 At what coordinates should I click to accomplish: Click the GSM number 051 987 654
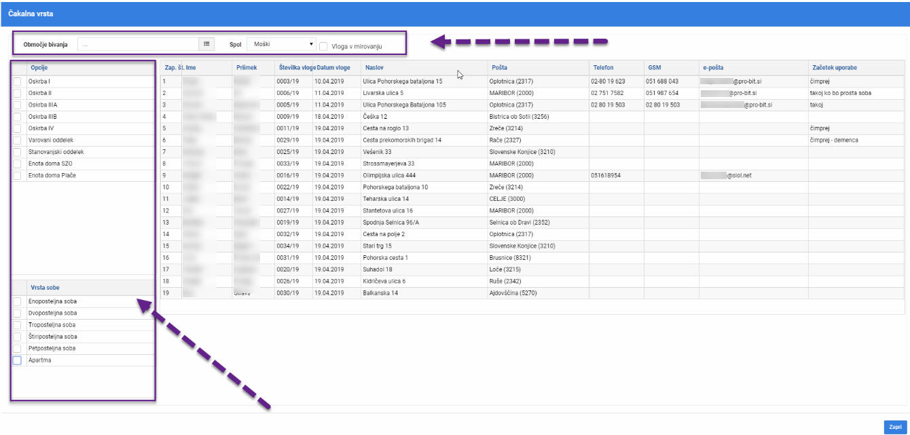click(662, 93)
